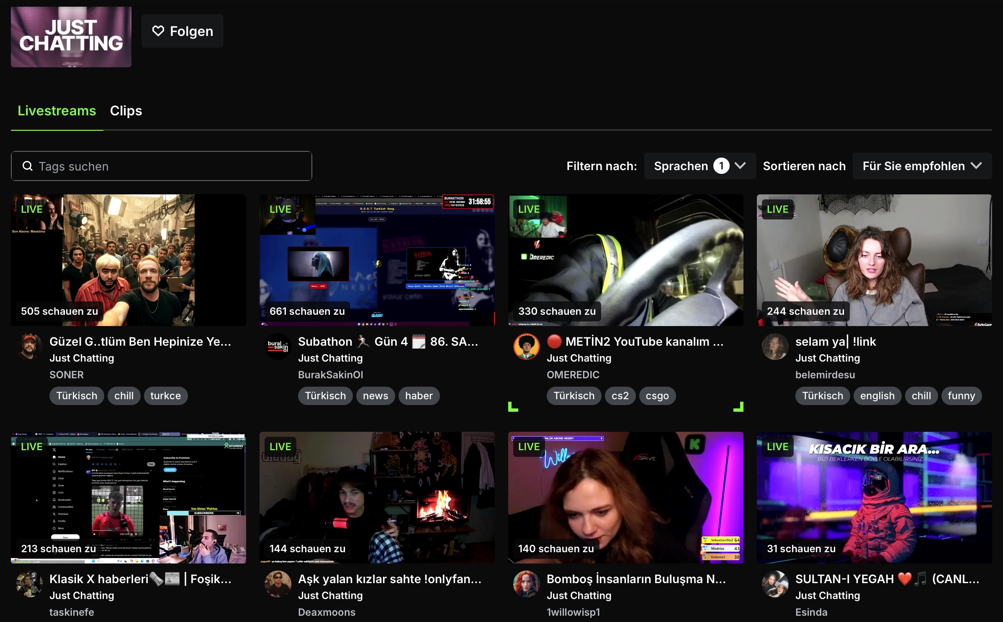Click Just Chatting category under belemirdesu's stream
The image size is (1003, 622).
tap(828, 358)
